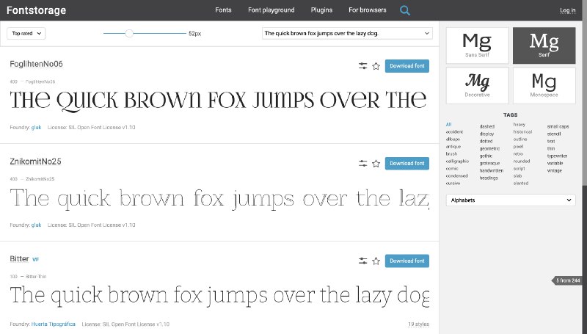Click the font size slider handle
The image size is (587, 334).
(129, 33)
